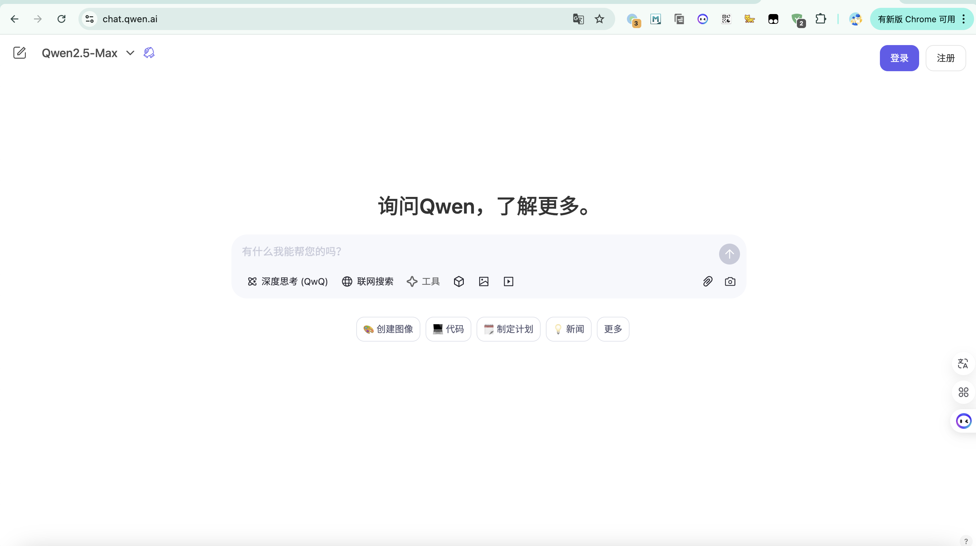Go back with the browser back arrow
The height and width of the screenshot is (546, 976).
pyautogui.click(x=14, y=19)
